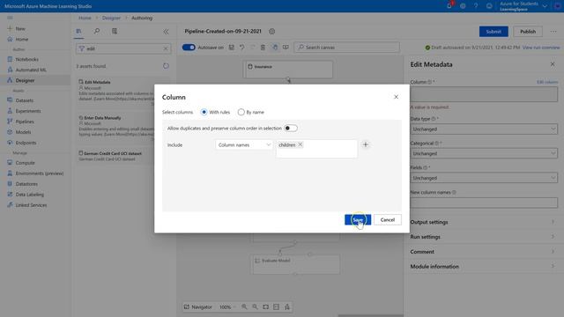The image size is (564, 317).
Task: Collapse the asset library panel
Action: pos(166,32)
